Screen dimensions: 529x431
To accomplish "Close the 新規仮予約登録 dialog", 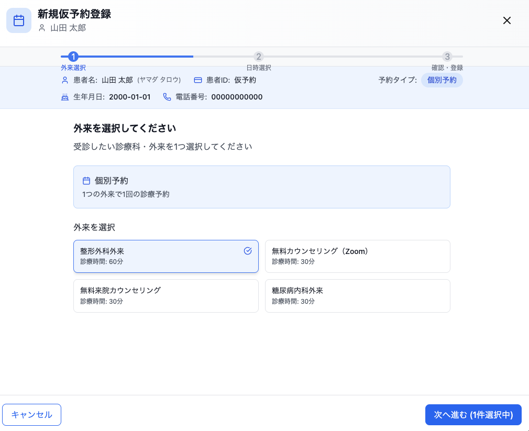I will point(506,20).
